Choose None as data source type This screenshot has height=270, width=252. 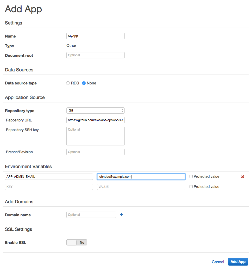(x=84, y=83)
